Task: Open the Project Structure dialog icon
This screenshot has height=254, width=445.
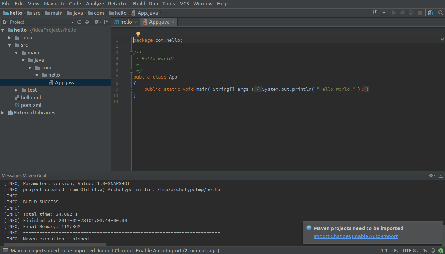Action: [430, 13]
